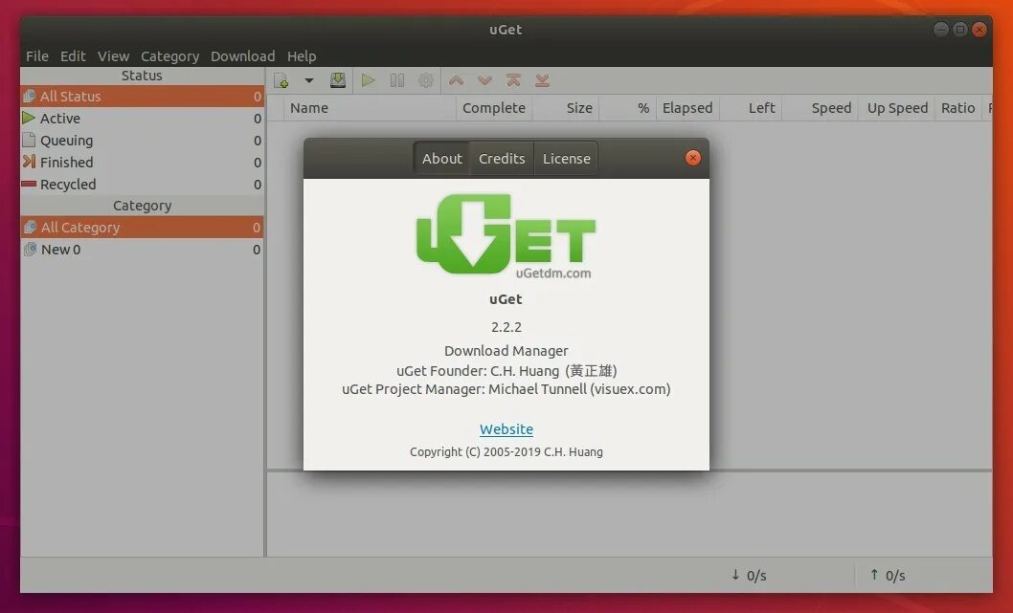Click the Queuing document icon
Viewport: 1013px width, 613px height.
point(29,140)
